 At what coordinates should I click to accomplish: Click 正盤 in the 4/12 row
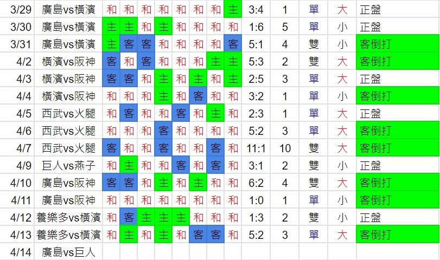(x=398, y=218)
